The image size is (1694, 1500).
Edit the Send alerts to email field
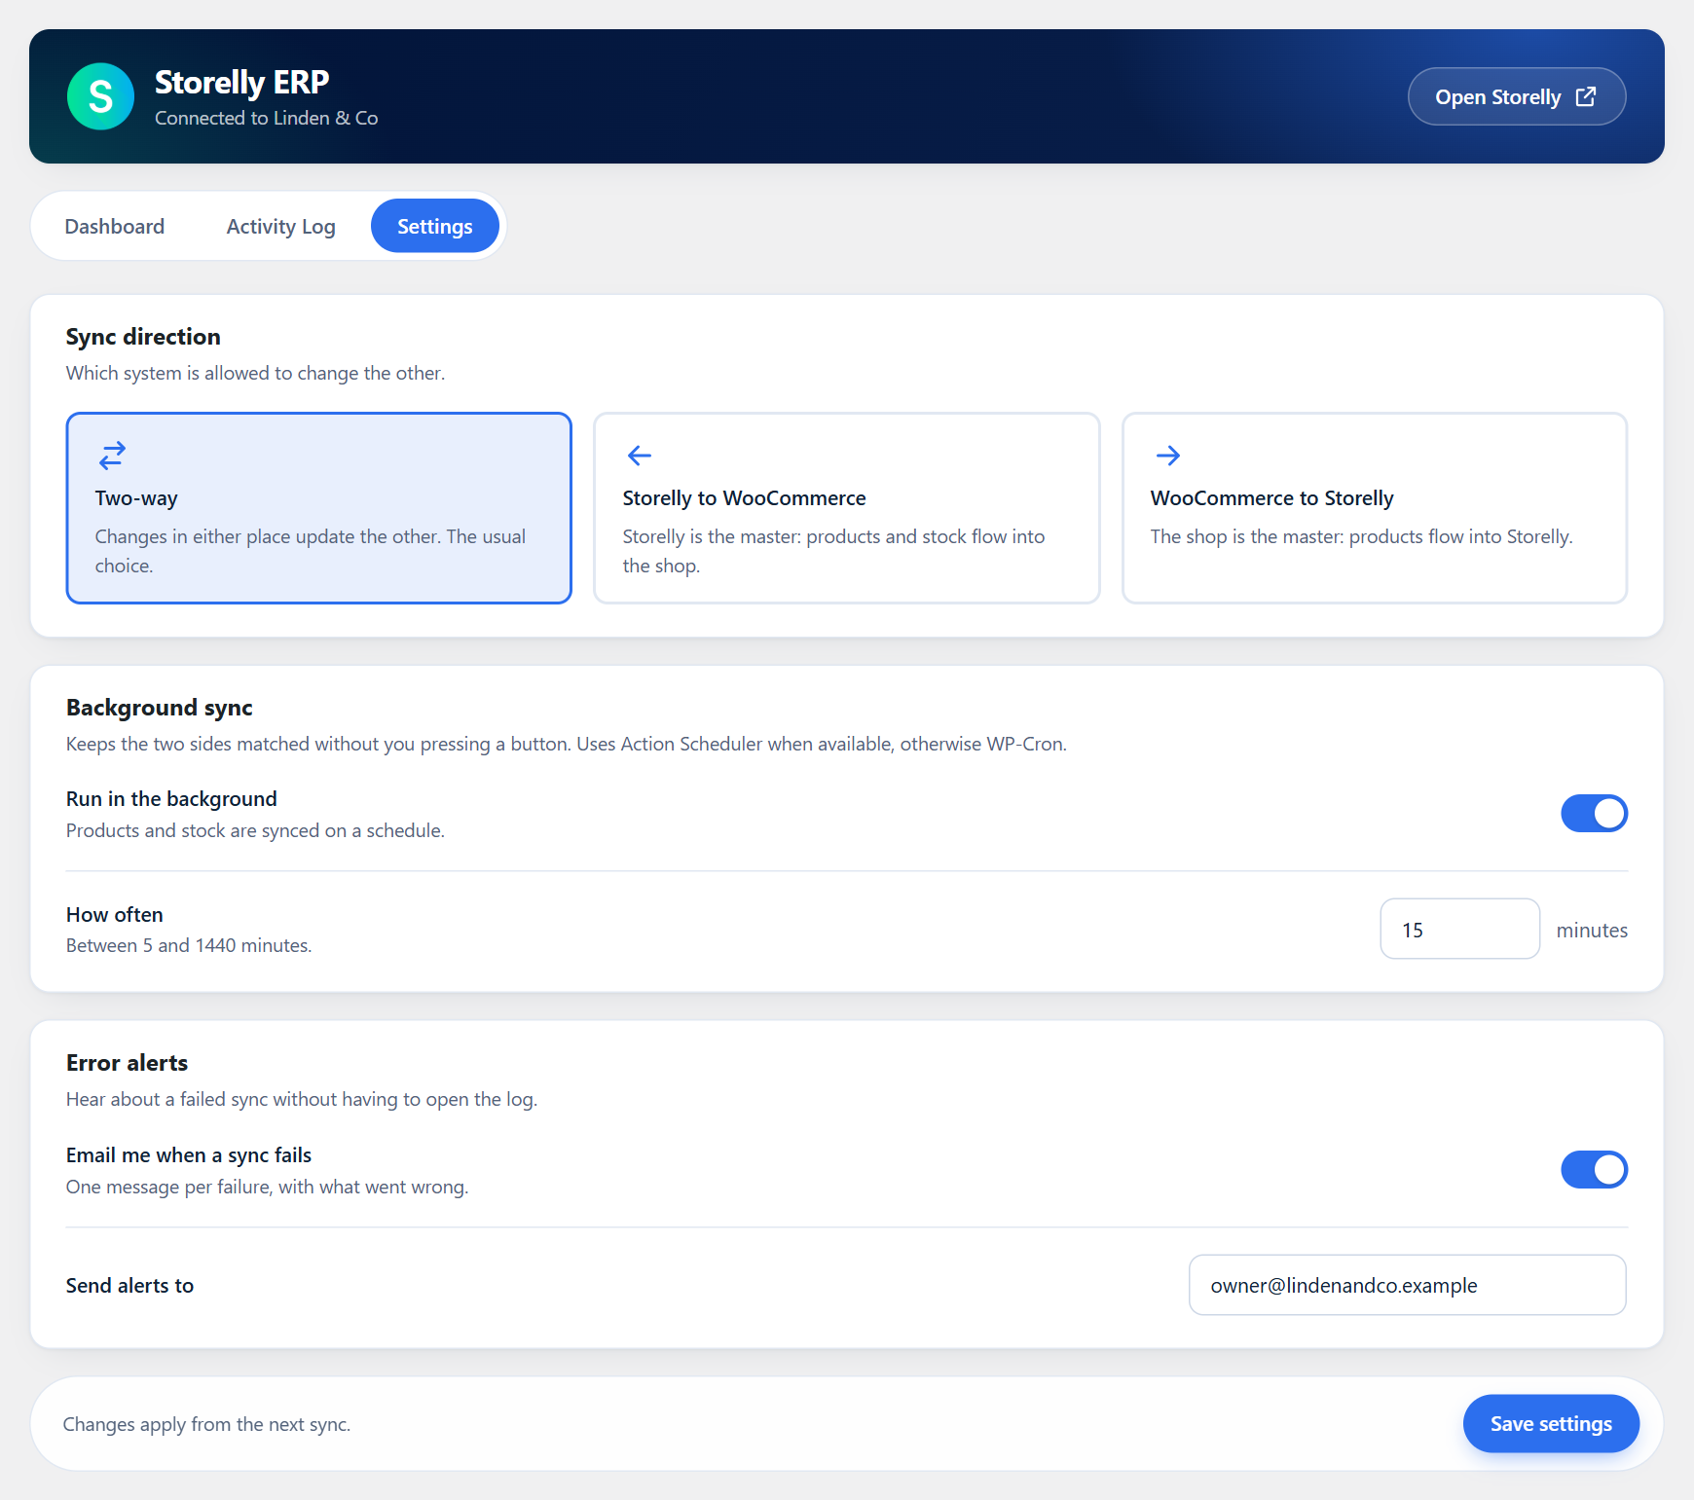point(1408,1285)
